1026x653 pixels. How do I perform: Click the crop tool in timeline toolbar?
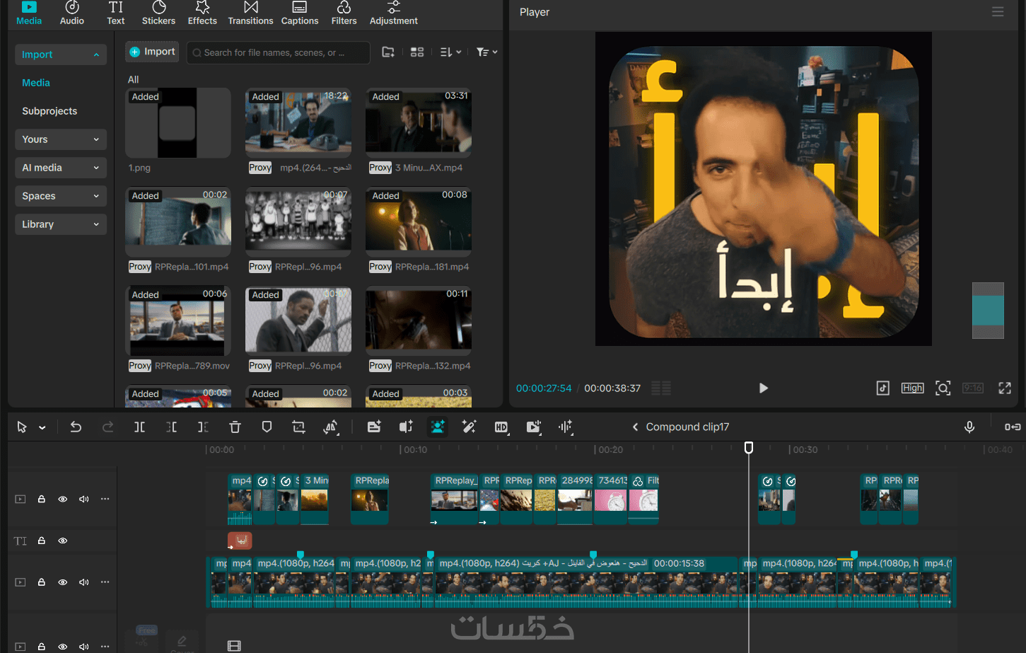coord(298,427)
